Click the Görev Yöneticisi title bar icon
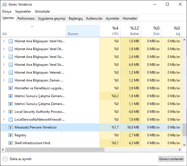 [x=5, y=4]
